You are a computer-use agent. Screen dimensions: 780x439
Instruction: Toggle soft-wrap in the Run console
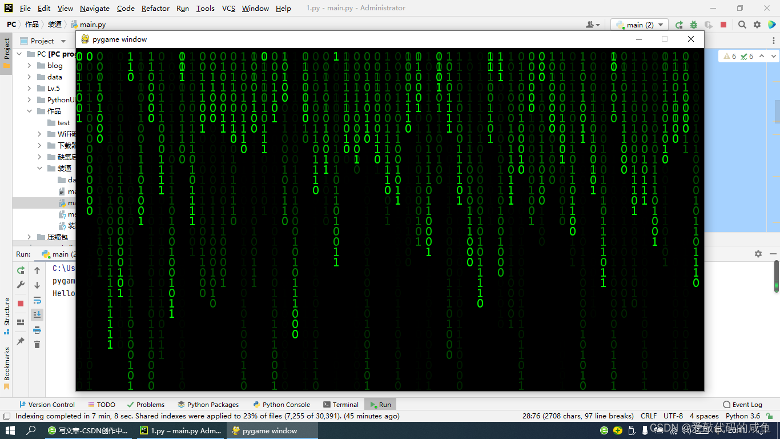tap(37, 300)
